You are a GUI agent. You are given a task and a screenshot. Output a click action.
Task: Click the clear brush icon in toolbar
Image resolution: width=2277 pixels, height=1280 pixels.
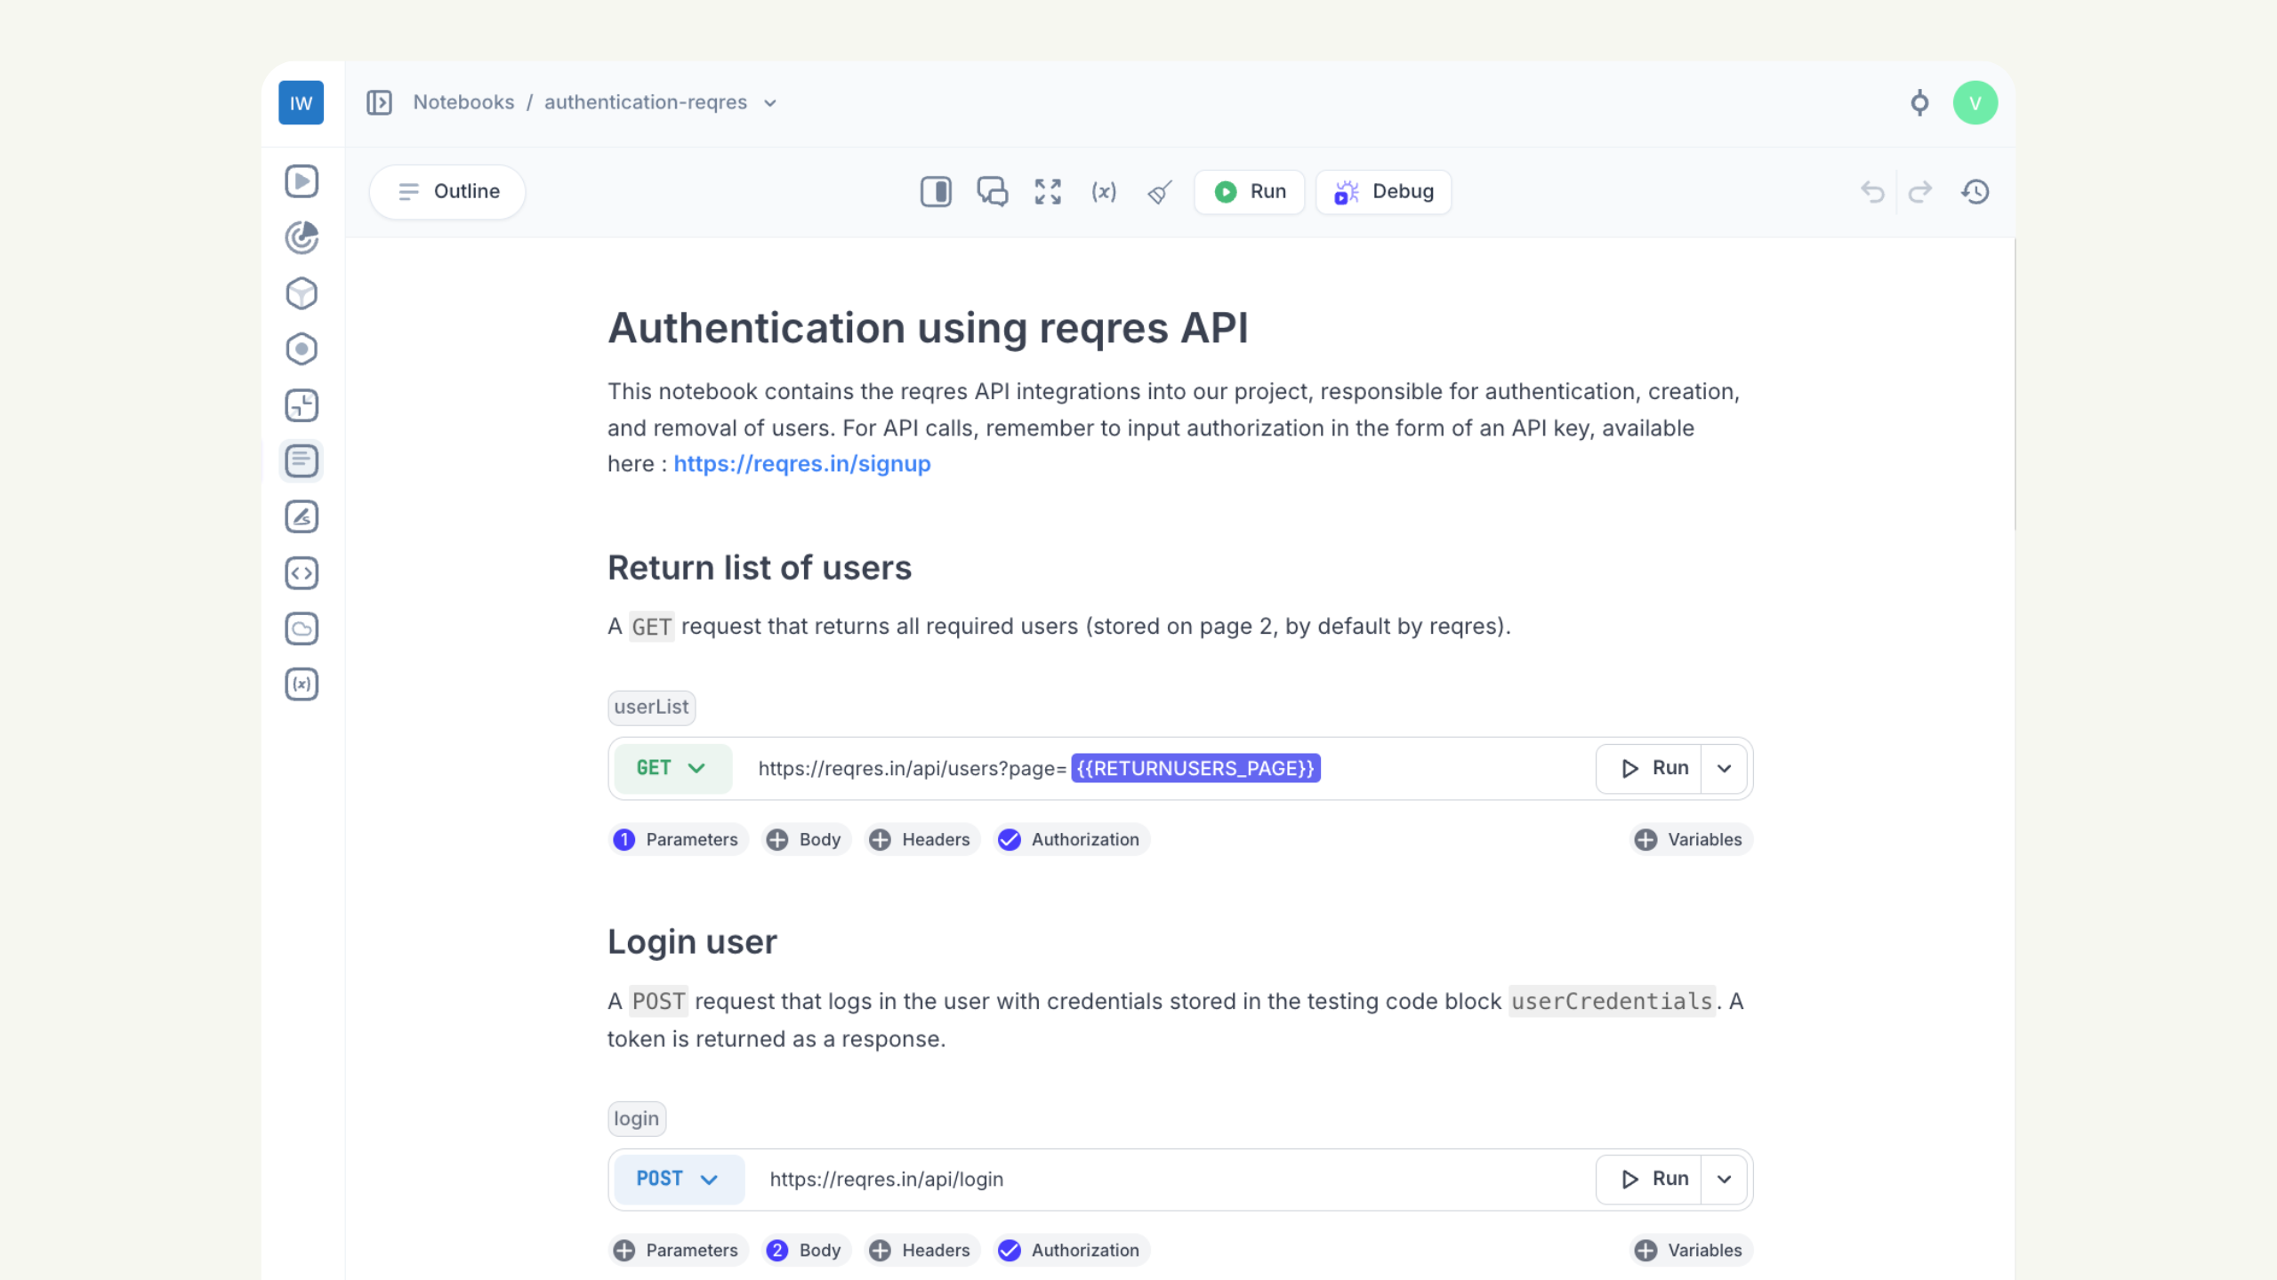(1160, 191)
